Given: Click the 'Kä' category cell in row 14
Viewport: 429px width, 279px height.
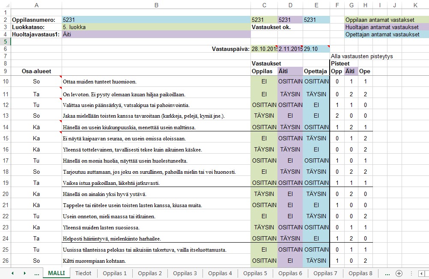Looking at the screenshot, I should pyautogui.click(x=36, y=127).
